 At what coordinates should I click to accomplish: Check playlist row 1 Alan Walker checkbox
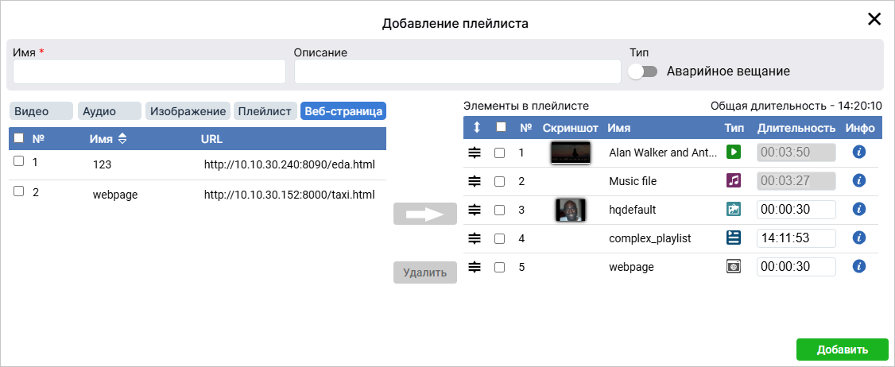tap(499, 153)
